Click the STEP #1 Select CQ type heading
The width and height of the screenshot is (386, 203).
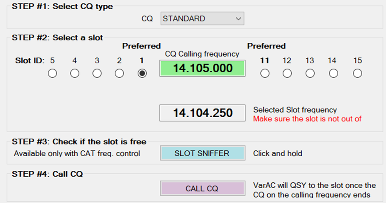tap(62, 6)
